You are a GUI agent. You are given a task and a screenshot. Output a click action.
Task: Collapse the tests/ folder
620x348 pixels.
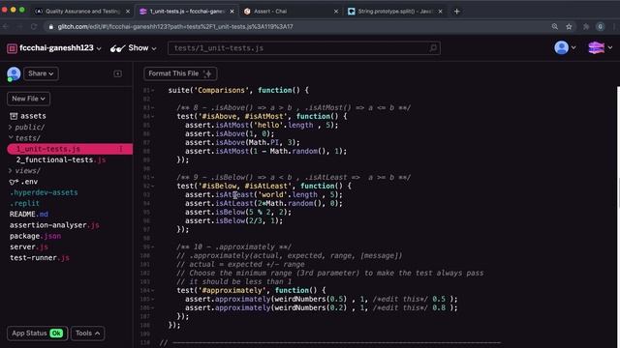[24, 138]
